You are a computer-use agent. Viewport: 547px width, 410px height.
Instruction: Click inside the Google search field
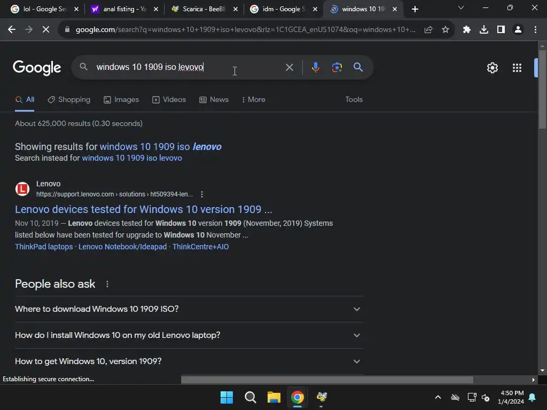(189, 67)
